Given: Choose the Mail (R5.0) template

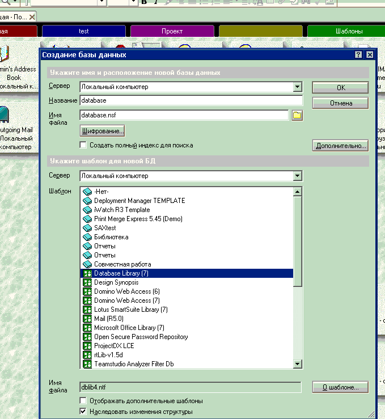Looking at the screenshot, I should click(x=108, y=319).
